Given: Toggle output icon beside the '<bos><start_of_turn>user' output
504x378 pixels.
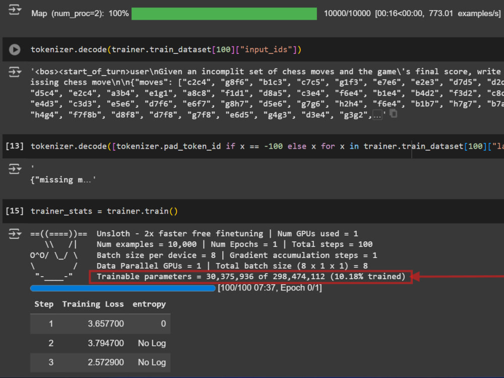Looking at the screenshot, I should (15, 72).
